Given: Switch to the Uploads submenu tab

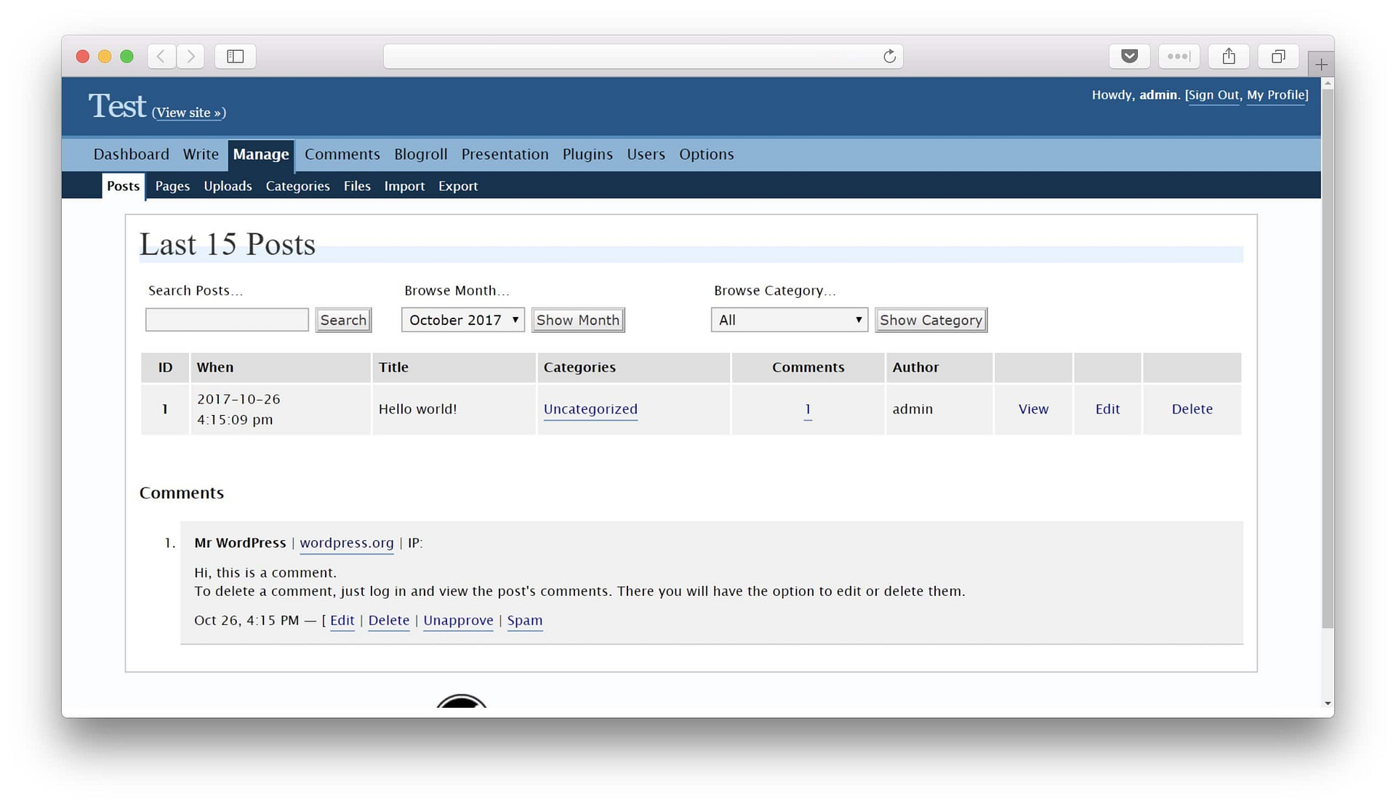Looking at the screenshot, I should click(228, 186).
